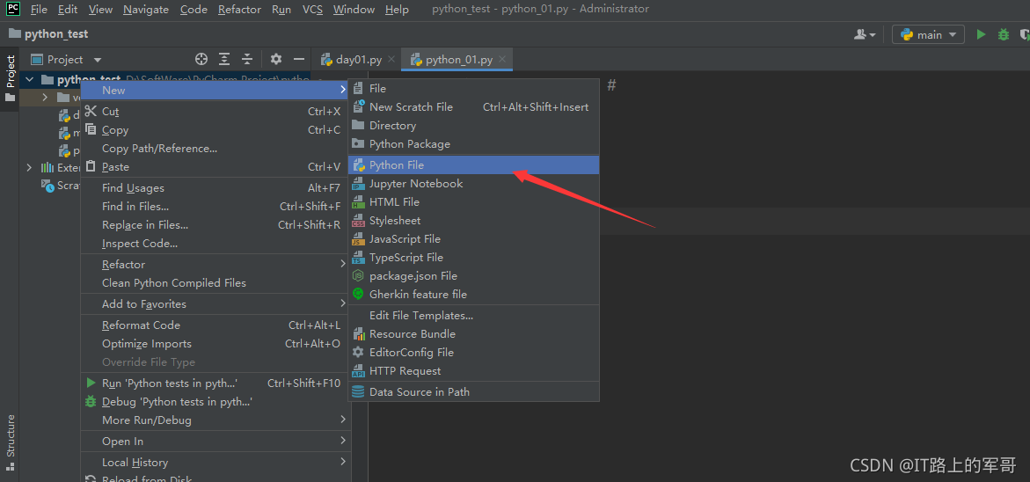Expand the Open In submenu

point(342,440)
